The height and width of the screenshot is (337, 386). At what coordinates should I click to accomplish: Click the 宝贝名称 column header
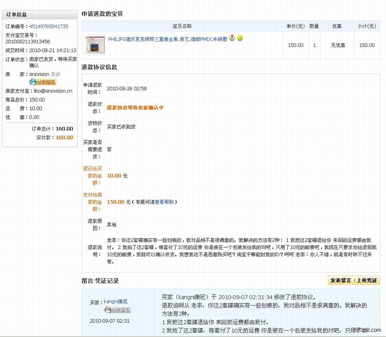[182, 26]
